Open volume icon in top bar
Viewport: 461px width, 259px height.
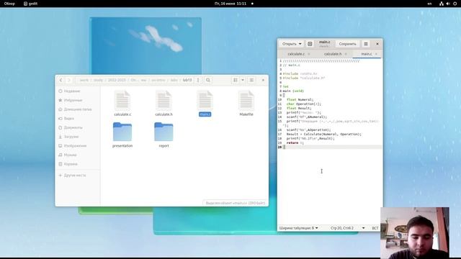click(448, 4)
